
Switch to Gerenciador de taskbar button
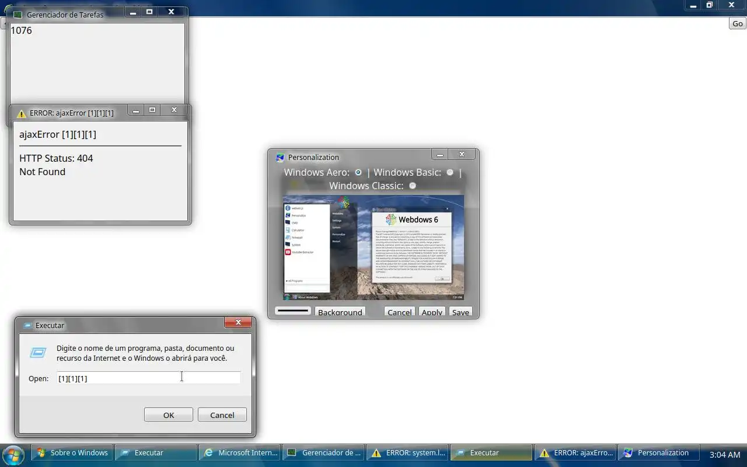[324, 452]
